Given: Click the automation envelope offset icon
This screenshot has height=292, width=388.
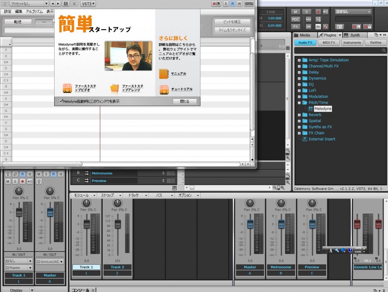Looking at the screenshot, I should pyautogui.click(x=318, y=19).
